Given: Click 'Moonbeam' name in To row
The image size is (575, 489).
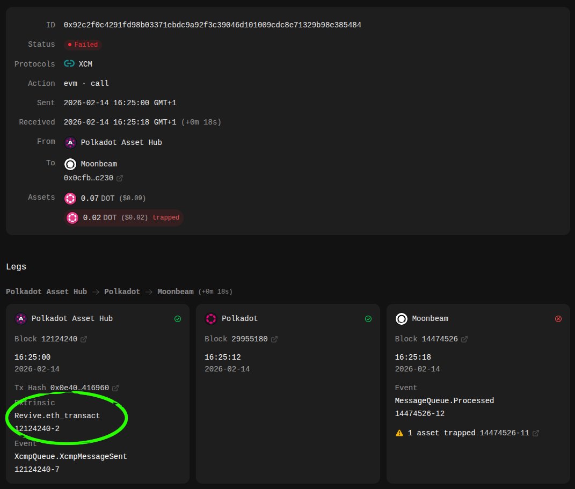Looking at the screenshot, I should (x=99, y=164).
